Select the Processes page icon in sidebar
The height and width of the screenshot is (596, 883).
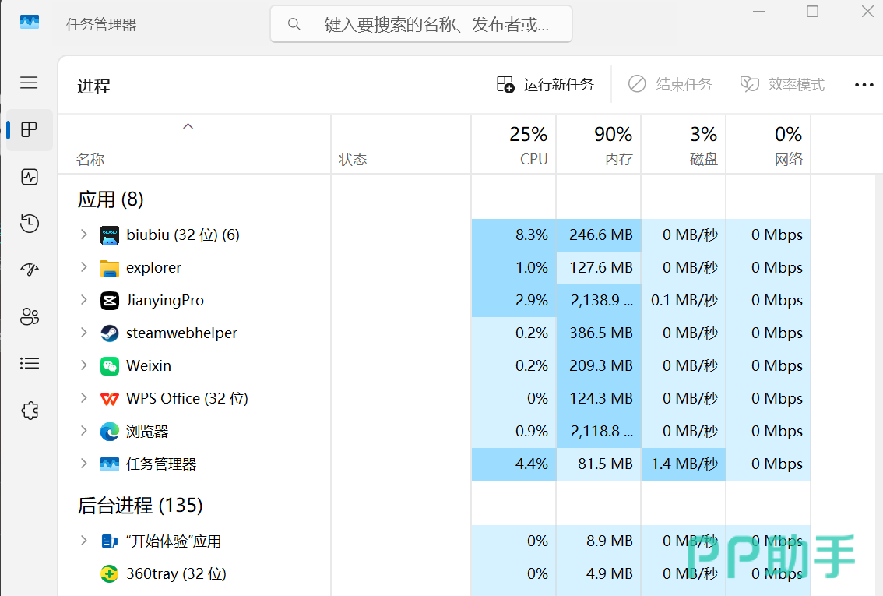tap(30, 130)
